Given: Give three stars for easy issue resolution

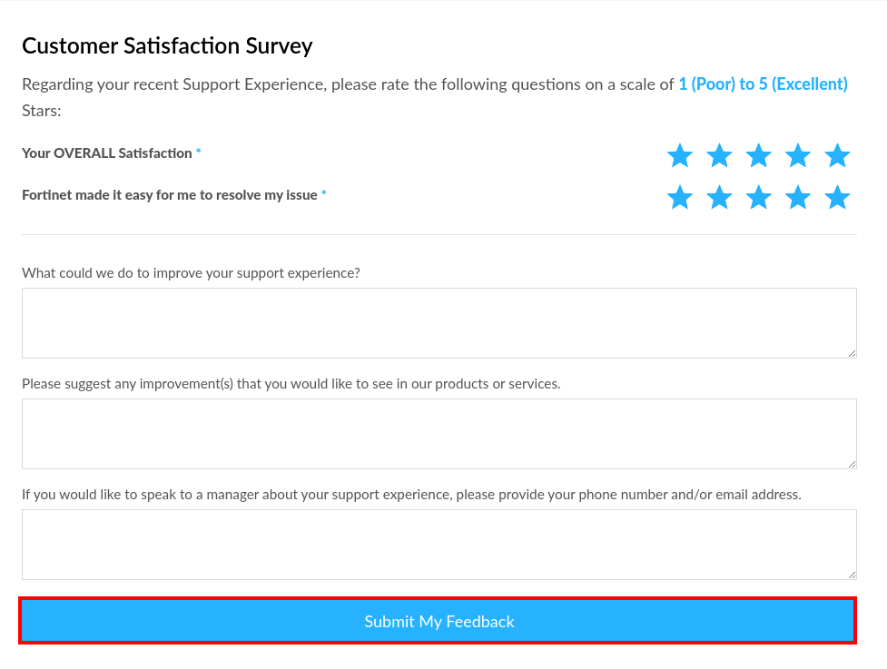Looking at the screenshot, I should pyautogui.click(x=758, y=197).
